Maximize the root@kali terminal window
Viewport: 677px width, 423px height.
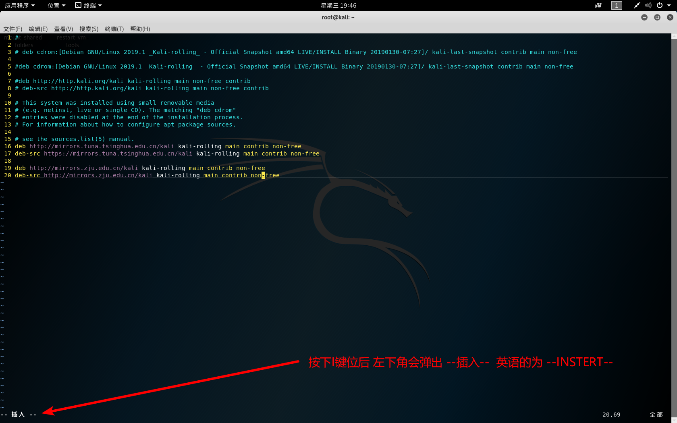(657, 17)
